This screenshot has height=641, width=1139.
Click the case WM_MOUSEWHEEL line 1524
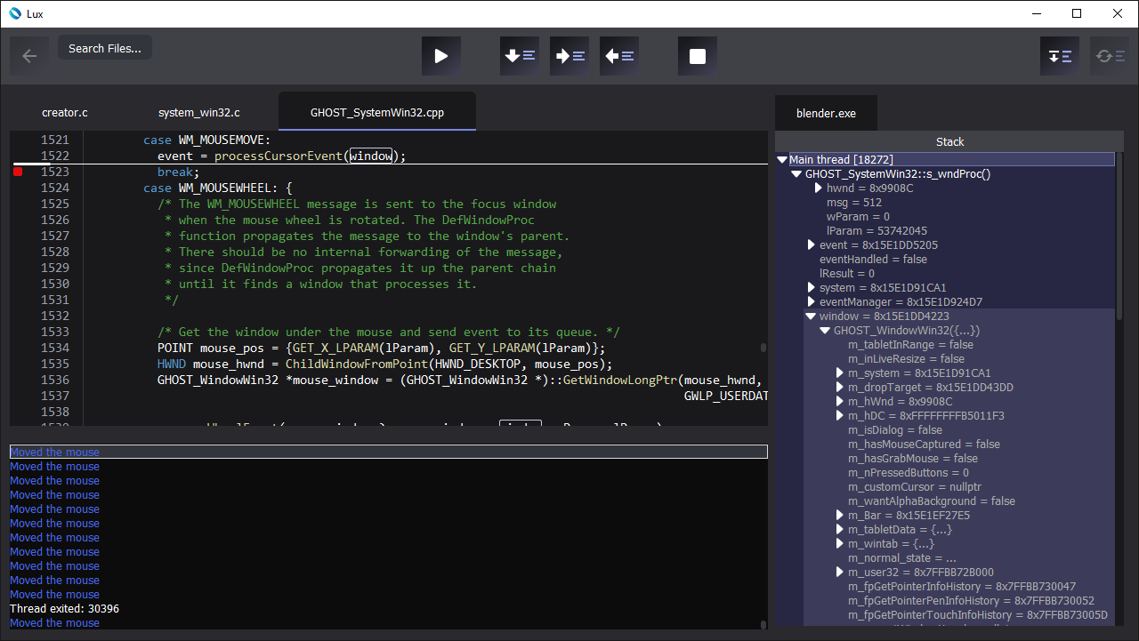[x=218, y=188]
